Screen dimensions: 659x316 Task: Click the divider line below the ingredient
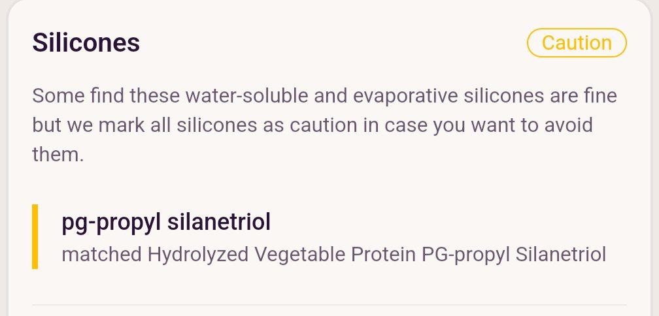point(329,305)
